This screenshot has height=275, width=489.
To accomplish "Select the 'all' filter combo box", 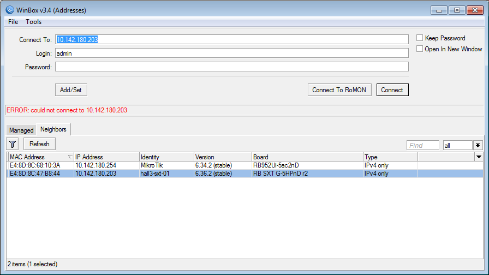I will click(x=457, y=145).
